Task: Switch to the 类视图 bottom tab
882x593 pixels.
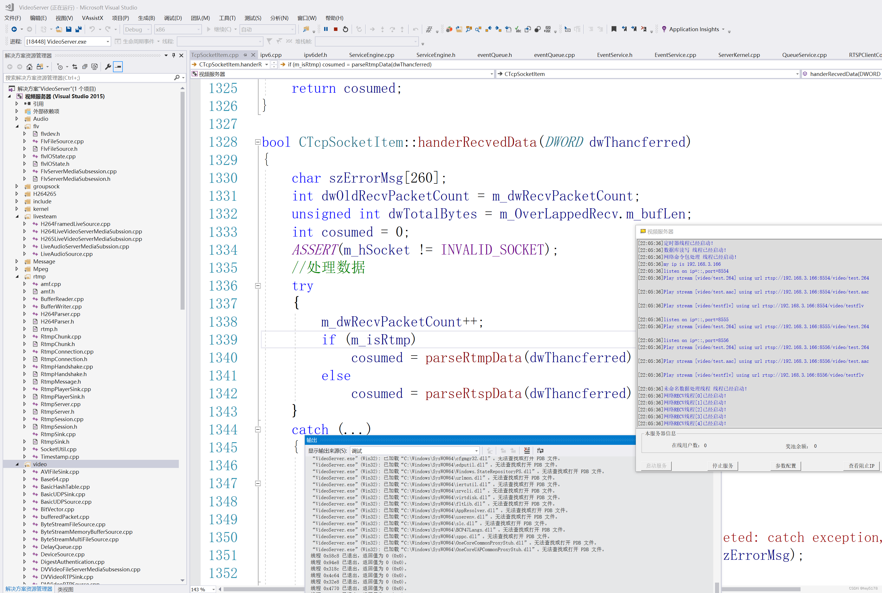Action: click(65, 589)
